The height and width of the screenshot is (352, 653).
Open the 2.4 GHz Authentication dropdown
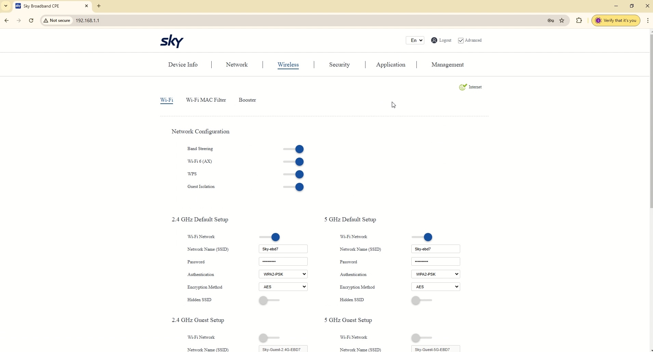[x=283, y=274]
